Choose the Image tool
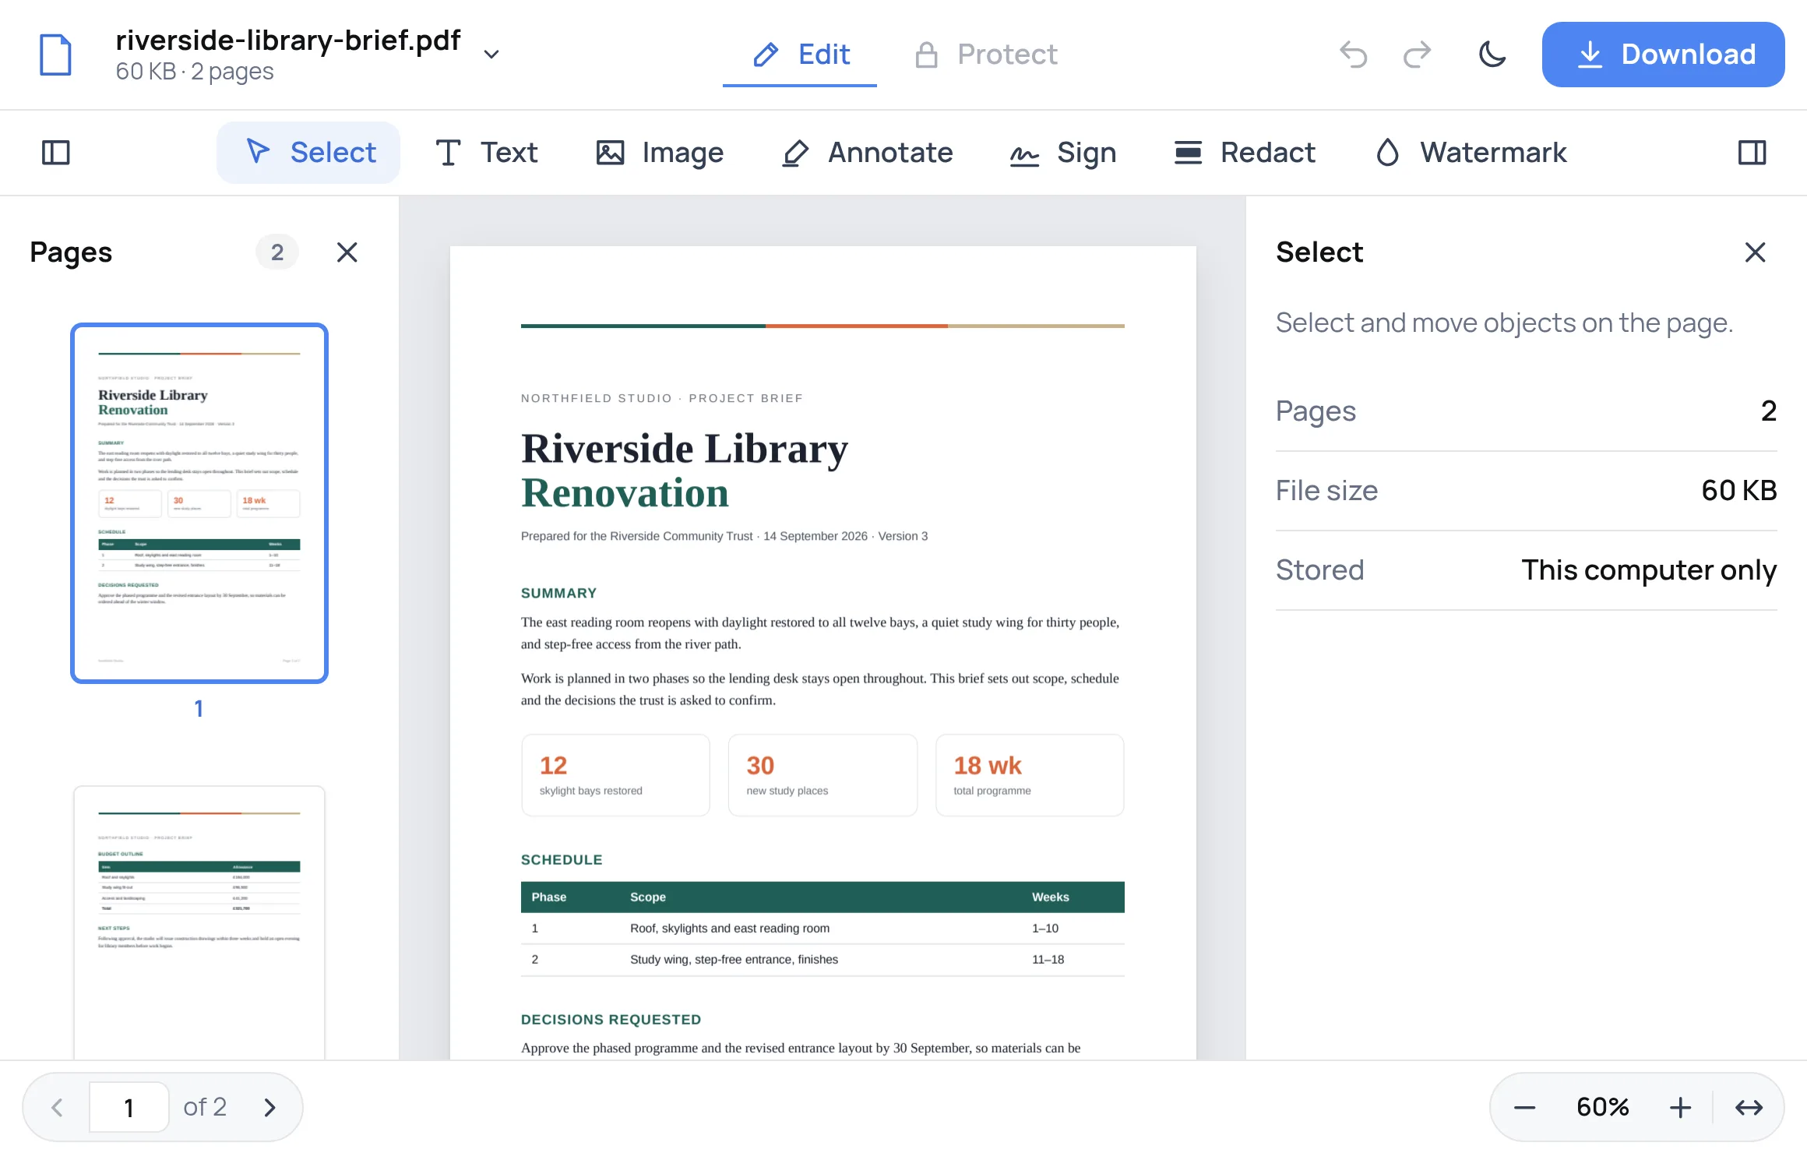1807x1153 pixels. point(660,153)
